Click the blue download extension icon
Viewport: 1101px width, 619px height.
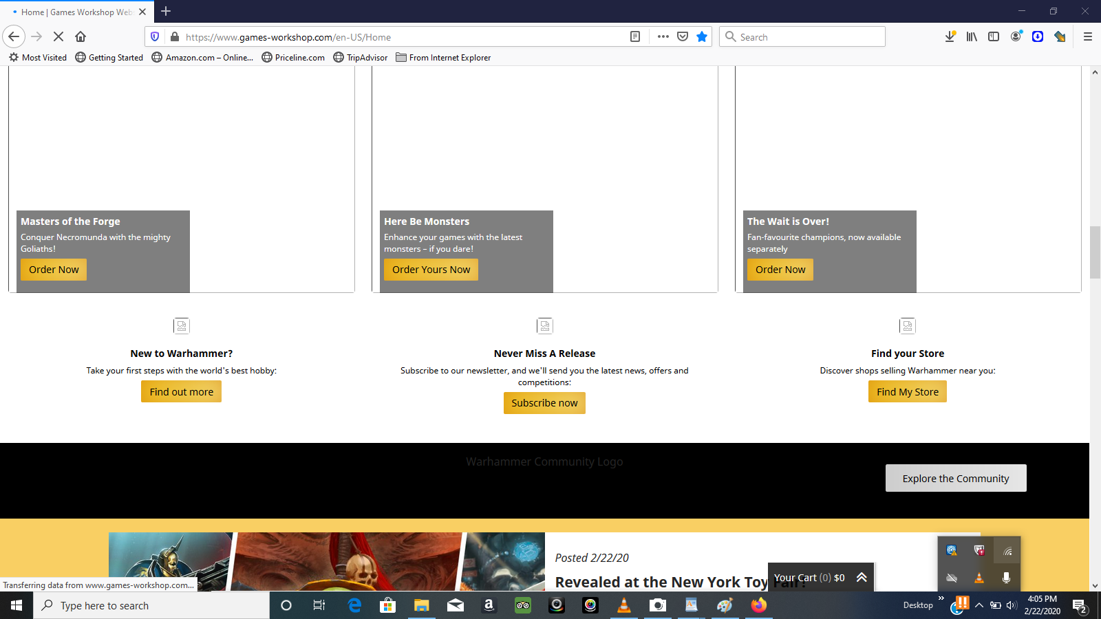tap(1038, 36)
